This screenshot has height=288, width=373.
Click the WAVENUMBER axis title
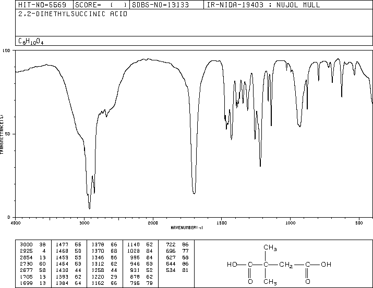click(x=187, y=228)
